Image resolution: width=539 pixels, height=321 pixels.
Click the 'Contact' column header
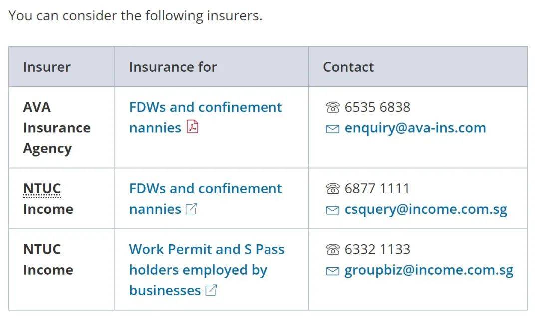pos(348,67)
